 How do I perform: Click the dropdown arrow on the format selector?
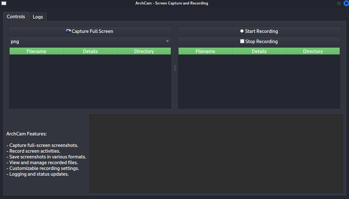tap(167, 41)
